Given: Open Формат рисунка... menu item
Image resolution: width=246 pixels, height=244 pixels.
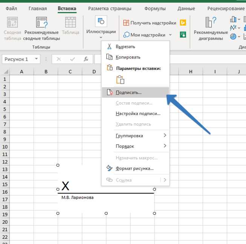Looking at the screenshot, I should click(135, 168).
